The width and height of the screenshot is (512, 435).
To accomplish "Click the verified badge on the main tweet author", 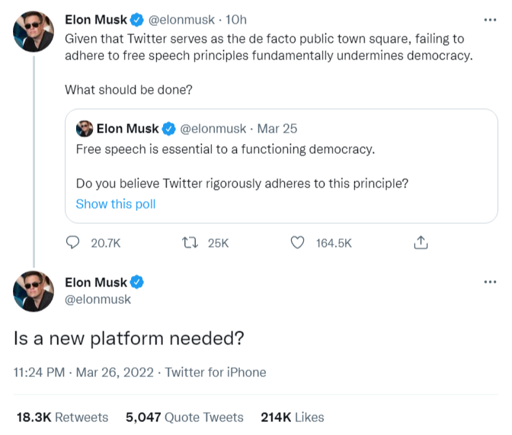I will 137,282.
